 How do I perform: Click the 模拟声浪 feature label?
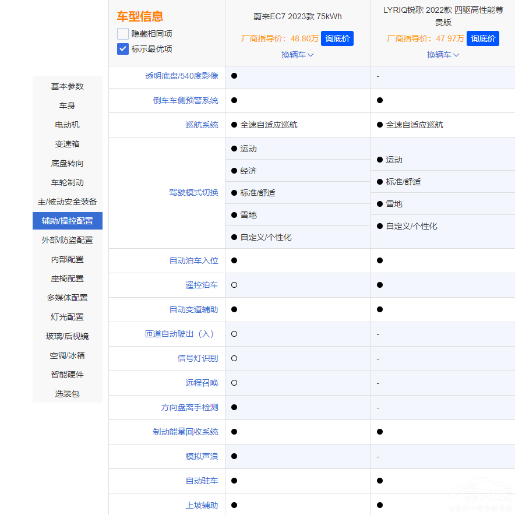click(x=202, y=456)
